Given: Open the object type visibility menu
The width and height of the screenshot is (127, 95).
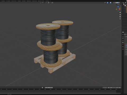Looking at the screenshot, I should coord(105,3).
